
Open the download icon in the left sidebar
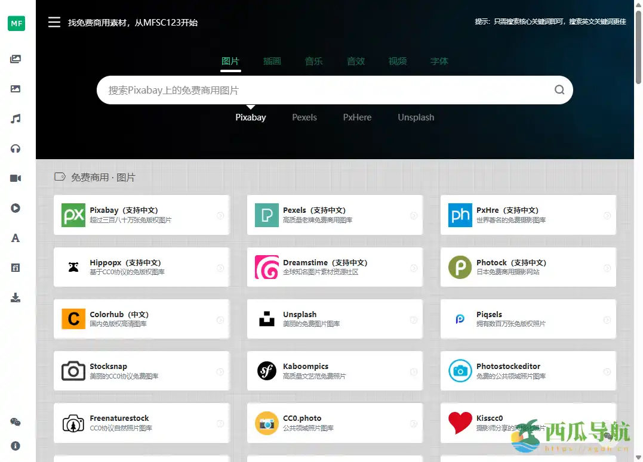click(16, 297)
